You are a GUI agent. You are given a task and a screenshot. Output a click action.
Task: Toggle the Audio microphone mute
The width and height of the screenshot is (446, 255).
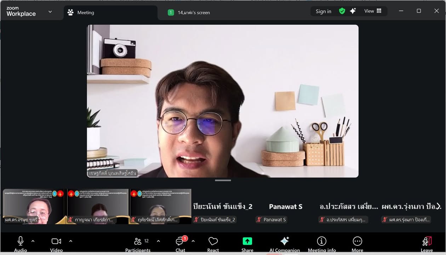tap(21, 241)
